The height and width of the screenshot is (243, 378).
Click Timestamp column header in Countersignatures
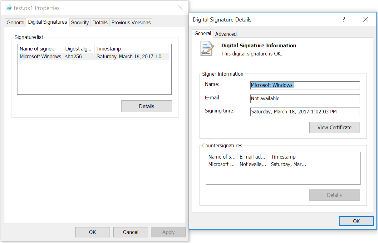click(288, 157)
